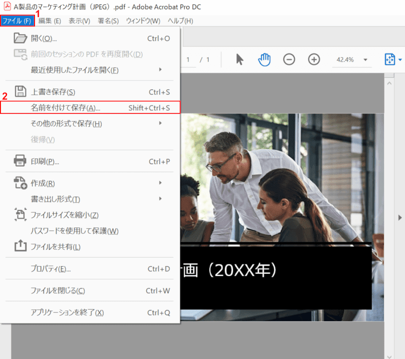
Task: Click the scrollbar up arrow
Action: point(389,83)
